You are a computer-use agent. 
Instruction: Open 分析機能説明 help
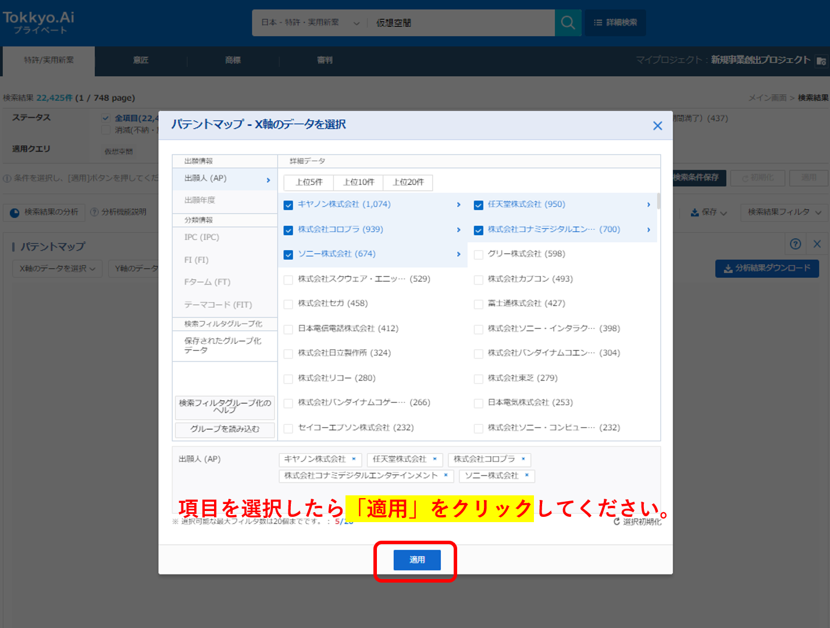click(118, 212)
